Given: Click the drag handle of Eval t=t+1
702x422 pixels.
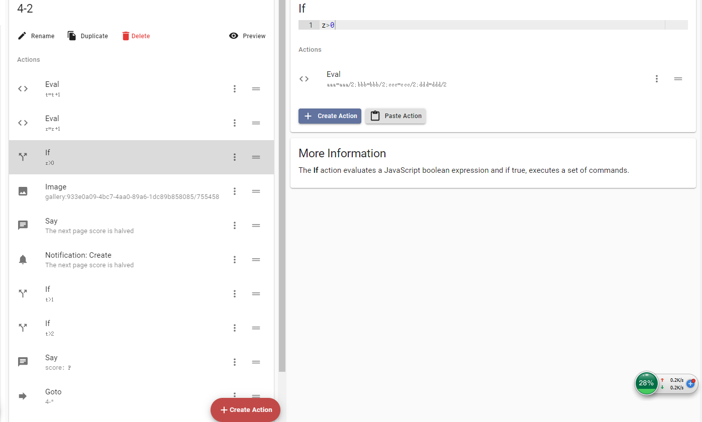Looking at the screenshot, I should pos(256,89).
